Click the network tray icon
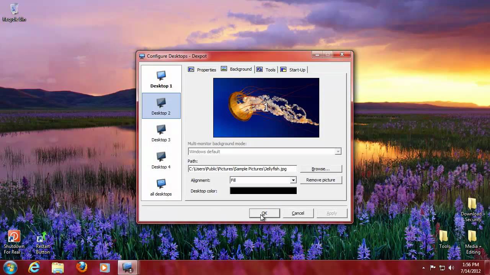The width and height of the screenshot is (490, 275). click(442, 268)
